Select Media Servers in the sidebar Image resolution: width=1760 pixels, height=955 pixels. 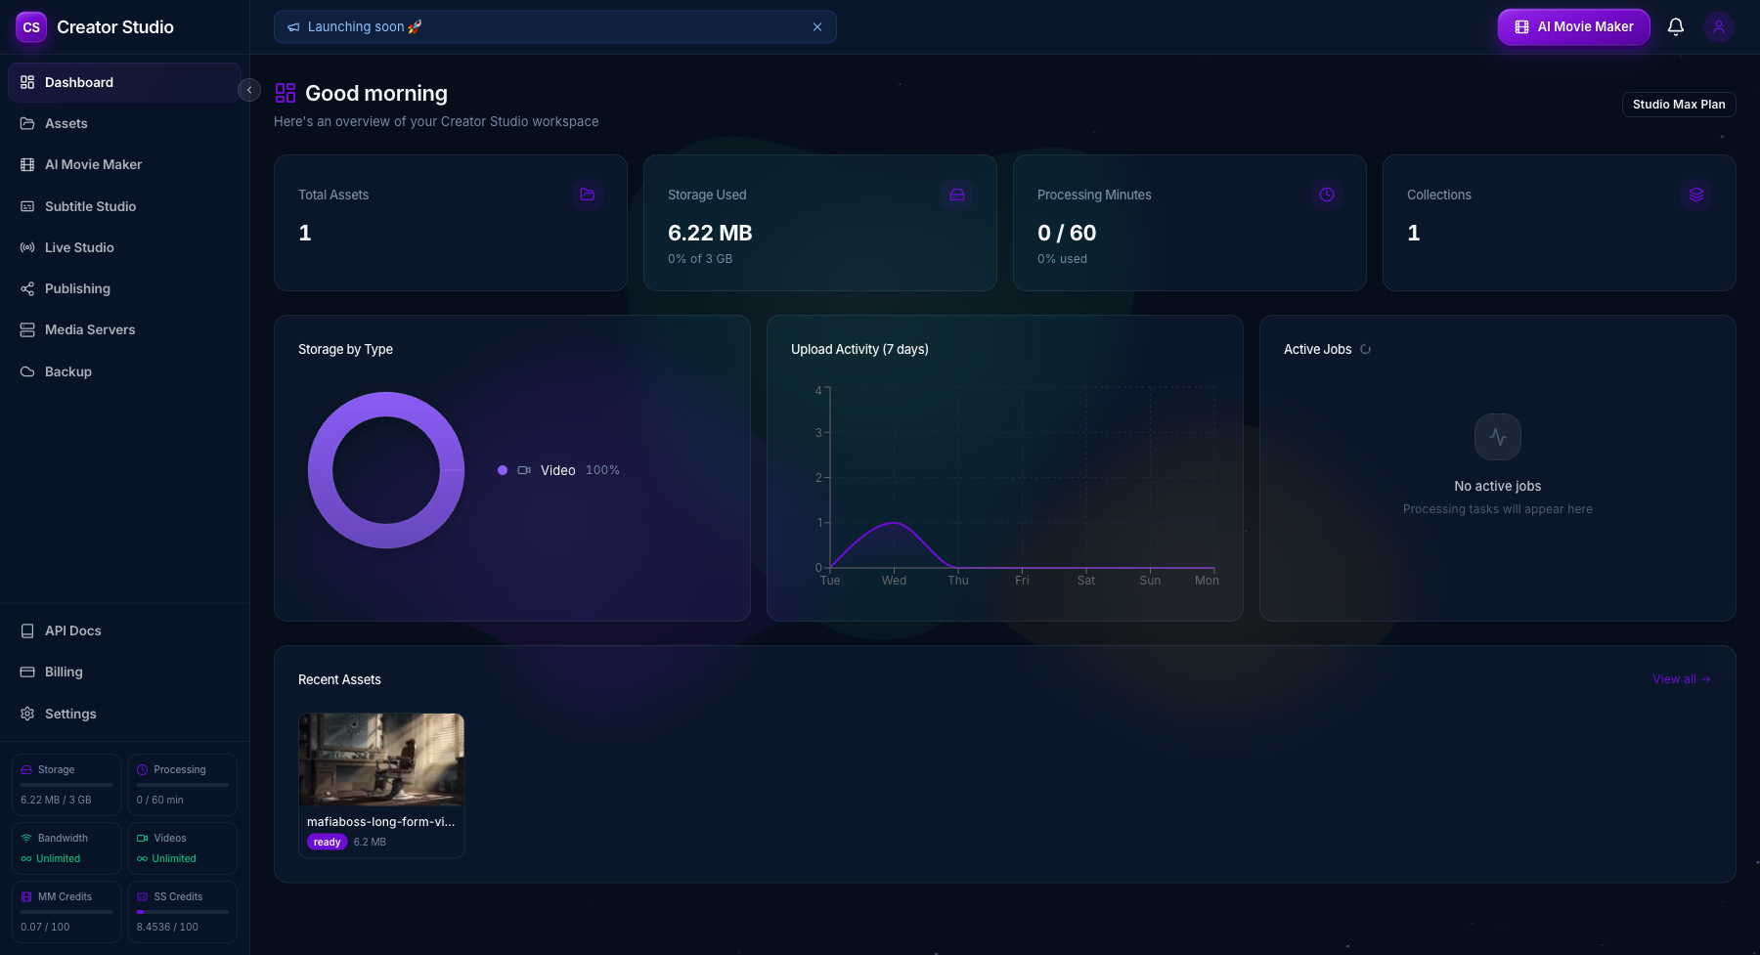pyautogui.click(x=89, y=329)
